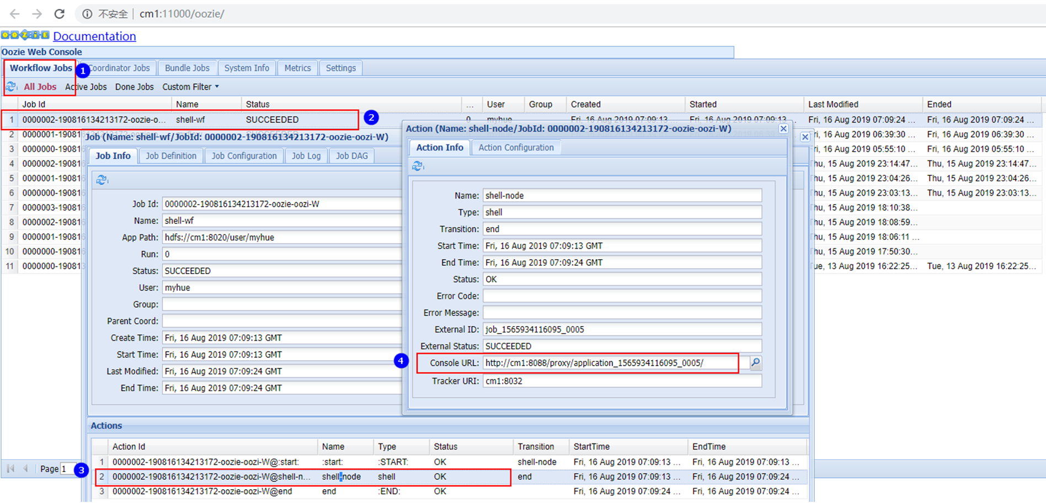Switch to the Coordinator Jobs tab
The height and width of the screenshot is (503, 1046).
pyautogui.click(x=119, y=68)
